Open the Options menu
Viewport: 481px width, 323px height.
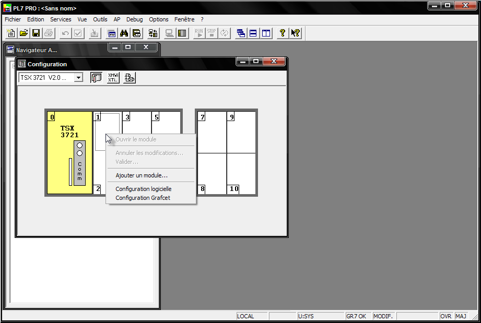[x=159, y=19]
